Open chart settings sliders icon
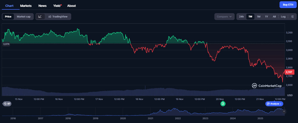This screenshot has height=123, width=298. click(292, 17)
